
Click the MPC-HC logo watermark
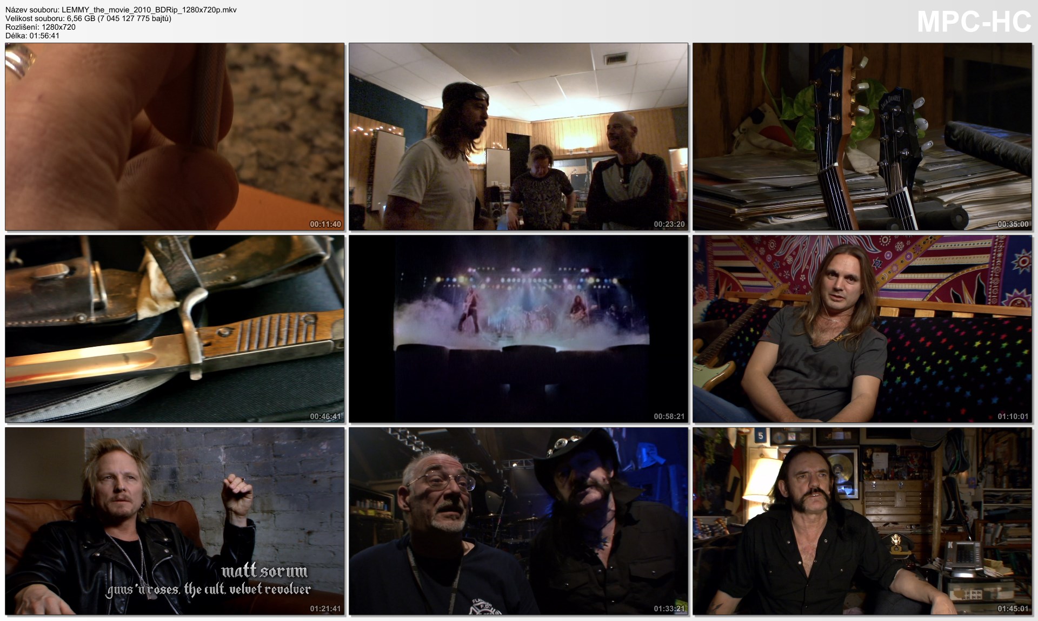point(974,23)
